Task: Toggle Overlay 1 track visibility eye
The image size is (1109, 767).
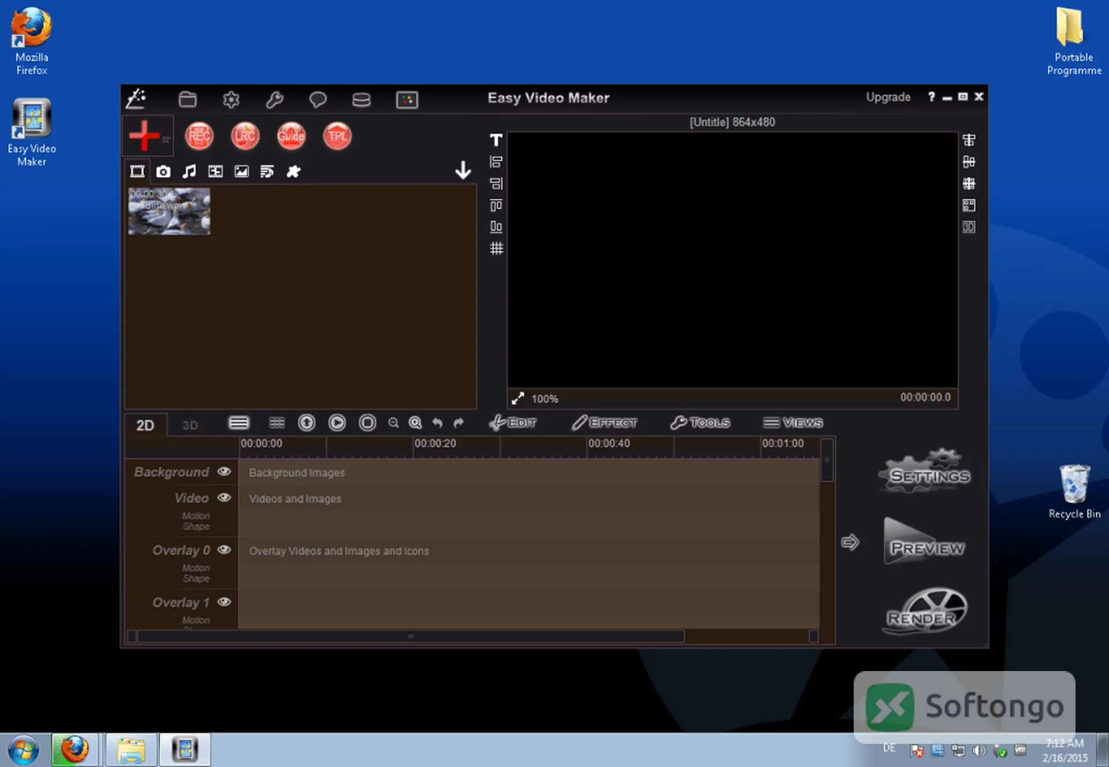Action: [224, 602]
